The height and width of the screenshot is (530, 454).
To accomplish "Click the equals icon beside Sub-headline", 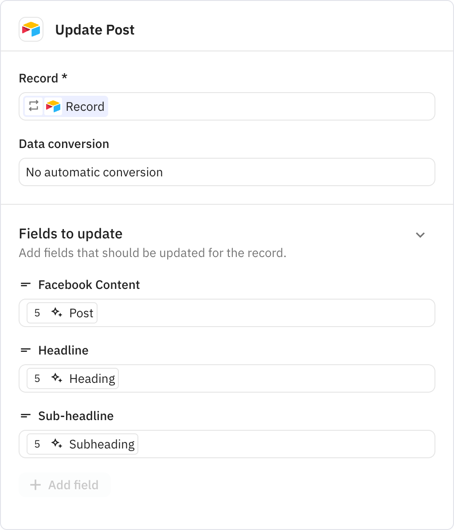I will click(25, 416).
